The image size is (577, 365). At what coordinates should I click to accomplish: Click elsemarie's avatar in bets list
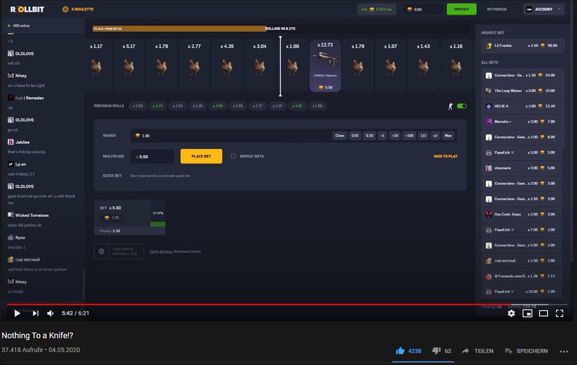pos(489,168)
